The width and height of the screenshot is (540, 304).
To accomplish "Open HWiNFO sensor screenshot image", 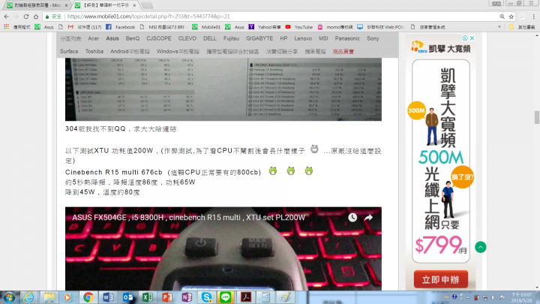I will 223,89.
